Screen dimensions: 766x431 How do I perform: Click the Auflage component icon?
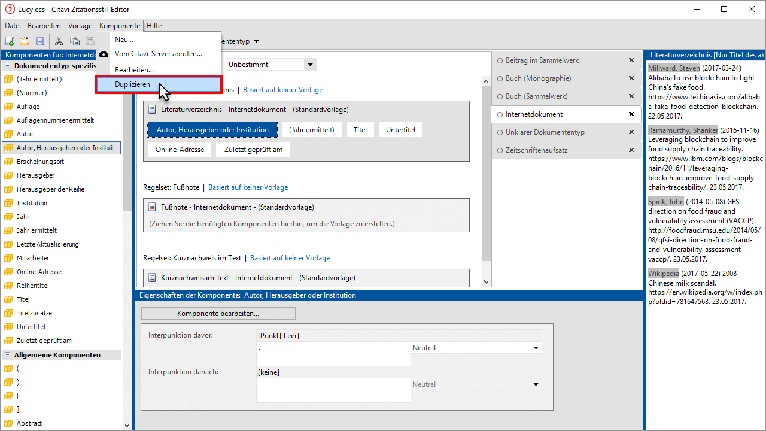[x=8, y=107]
